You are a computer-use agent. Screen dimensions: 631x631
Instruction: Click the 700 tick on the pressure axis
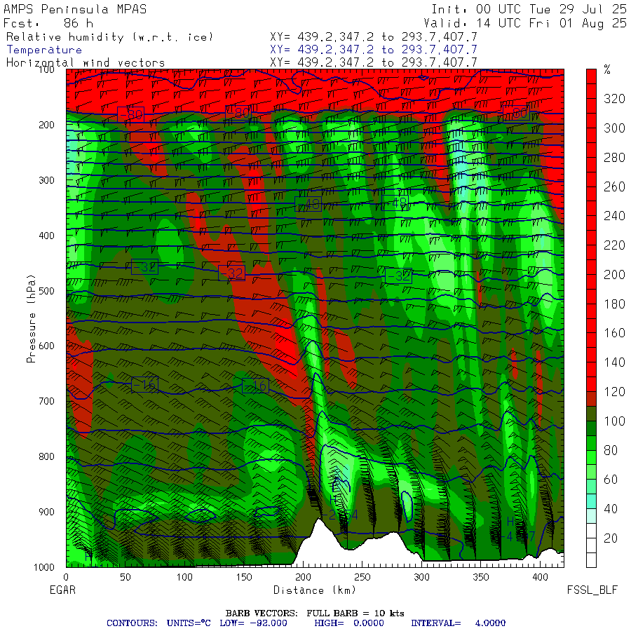point(47,401)
